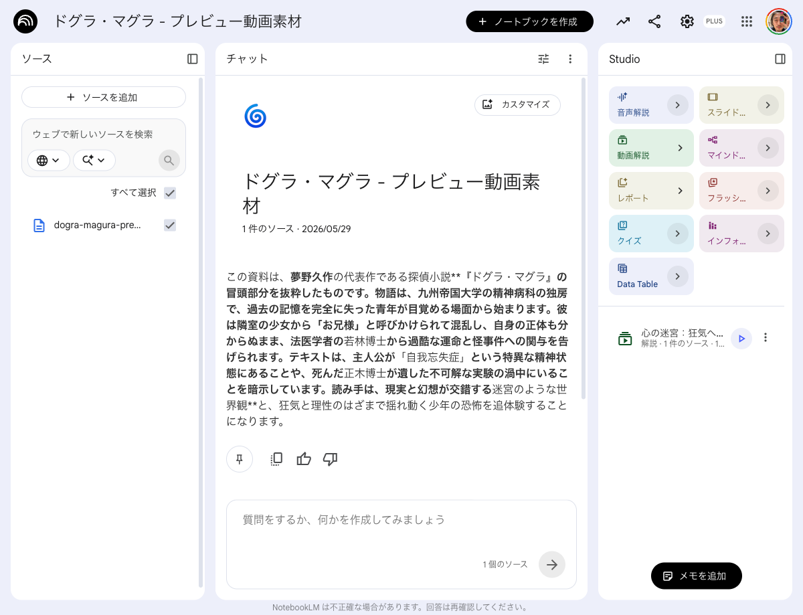Image resolution: width=803 pixels, height=615 pixels.
Task: Click the web source search magnifier
Action: click(x=169, y=161)
